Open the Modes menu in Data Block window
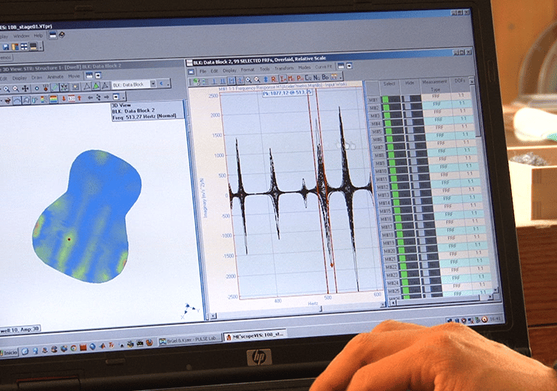Viewport: 557px width, 391px height. pos(305,67)
